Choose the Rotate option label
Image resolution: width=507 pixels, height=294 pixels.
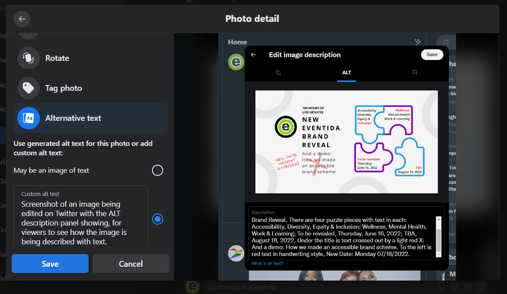click(x=57, y=58)
